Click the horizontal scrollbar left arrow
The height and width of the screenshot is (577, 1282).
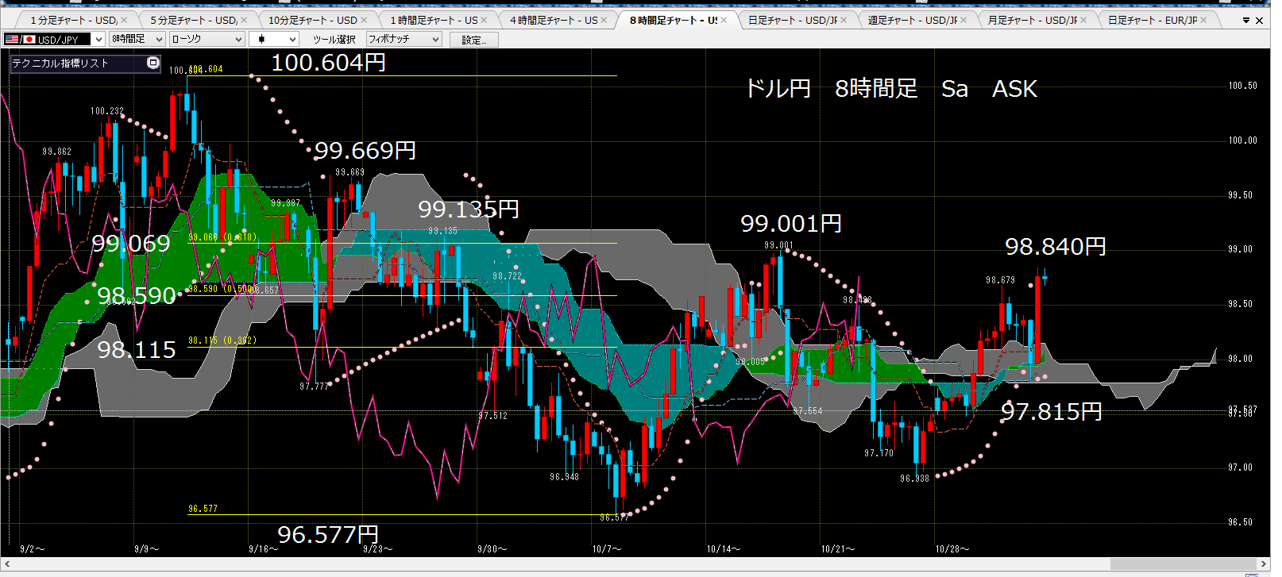pos(7,564)
